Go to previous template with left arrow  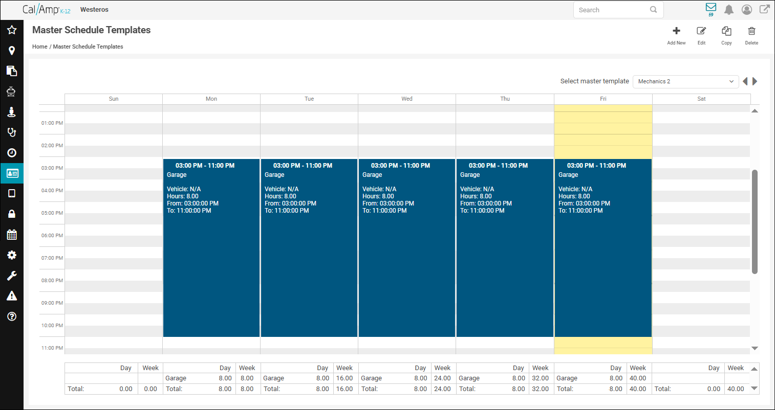[x=745, y=81]
